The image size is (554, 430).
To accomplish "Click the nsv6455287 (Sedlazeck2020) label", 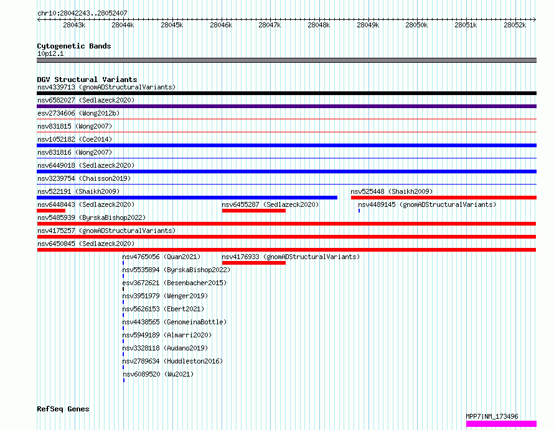I will tap(270, 204).
